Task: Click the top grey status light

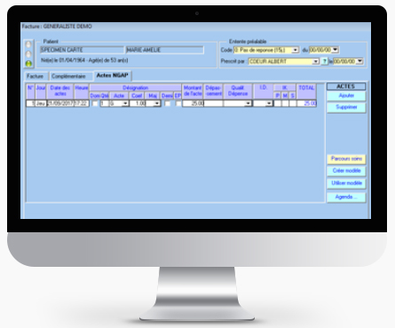Action: [28, 44]
